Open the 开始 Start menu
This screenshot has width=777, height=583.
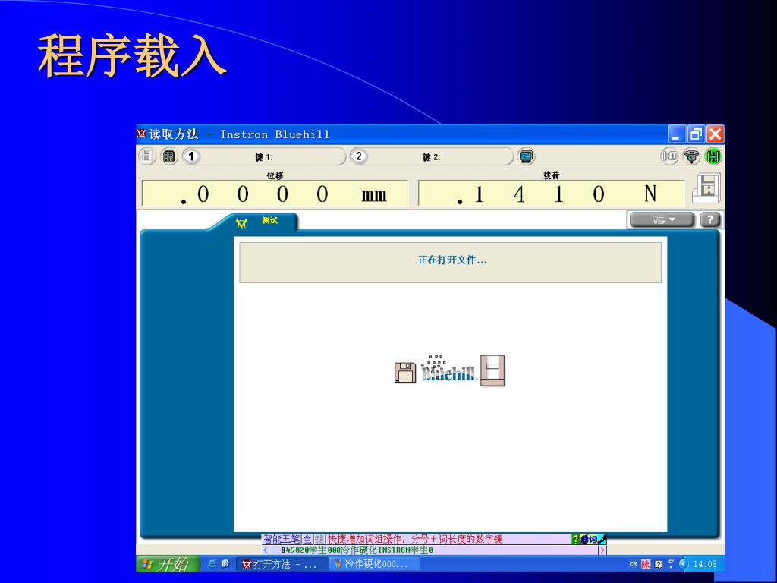168,564
